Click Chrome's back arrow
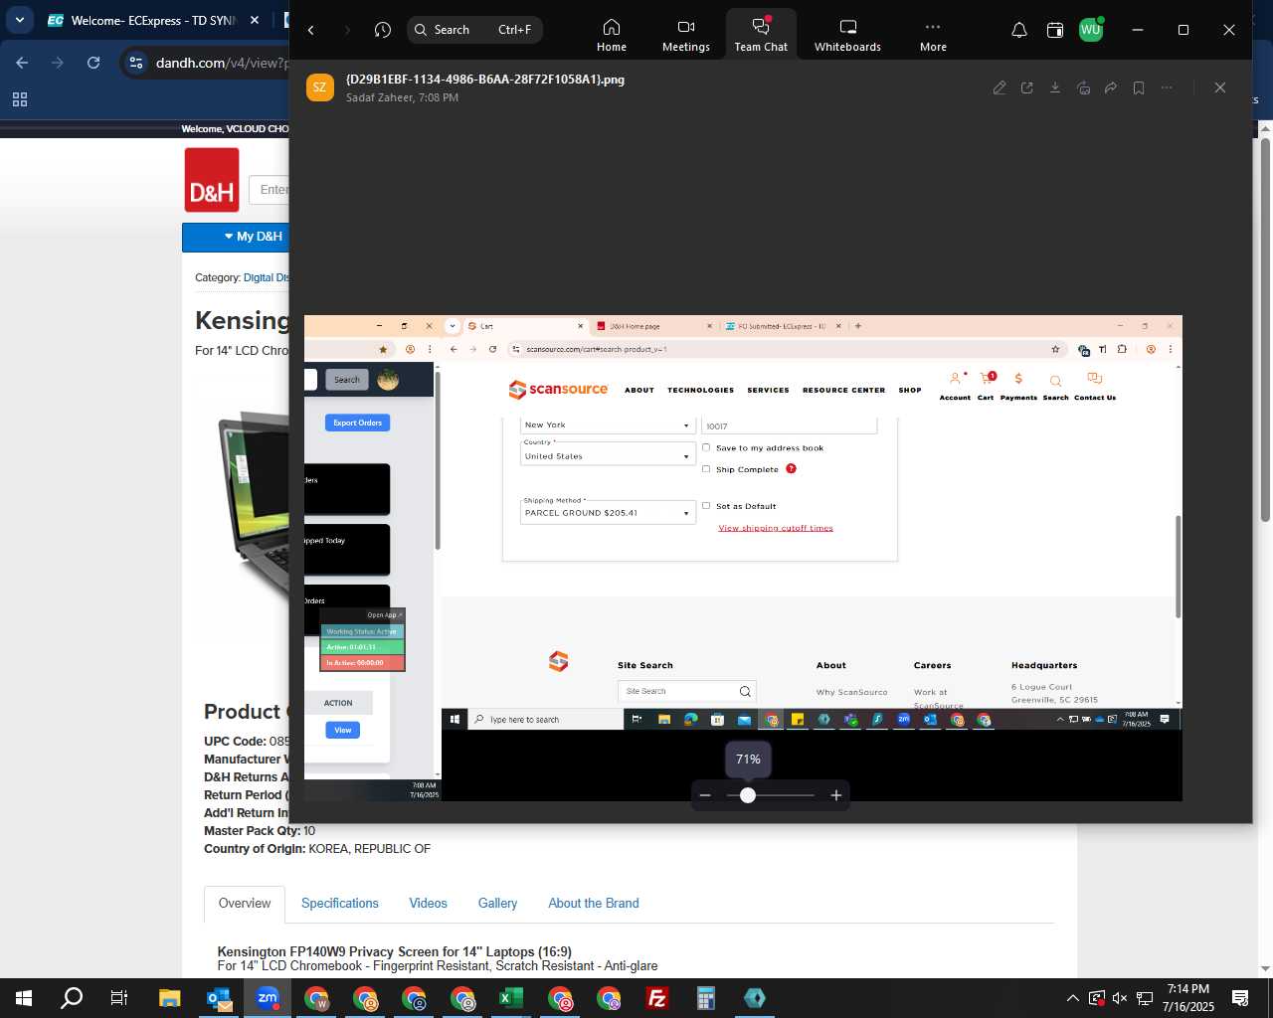 click(22, 63)
